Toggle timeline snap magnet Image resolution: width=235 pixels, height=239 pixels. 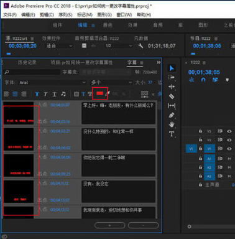point(203,80)
